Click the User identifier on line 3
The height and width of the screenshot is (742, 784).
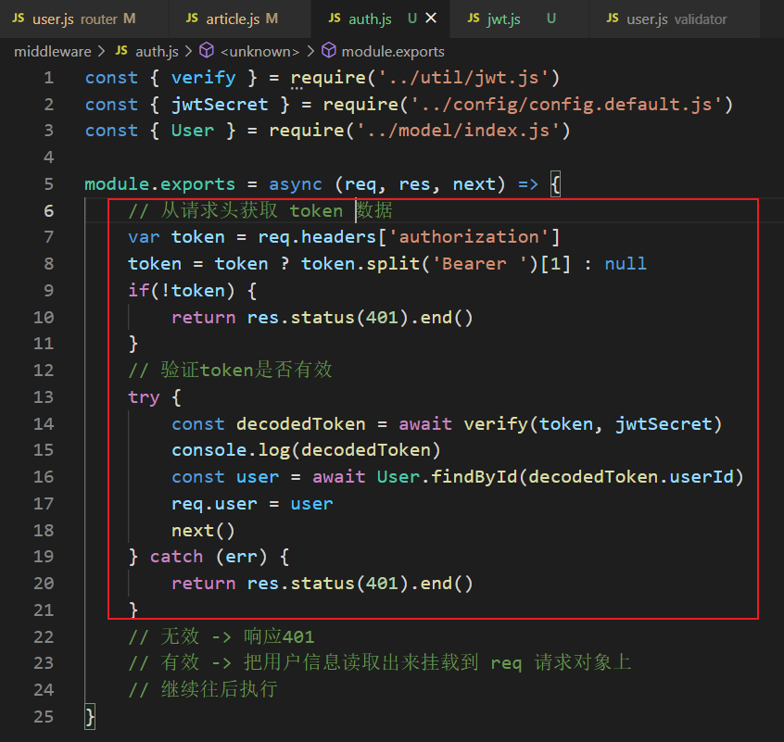pos(193,131)
